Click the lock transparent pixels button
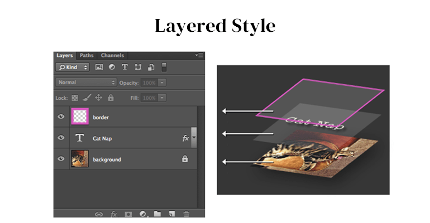430x223 pixels. [75, 98]
